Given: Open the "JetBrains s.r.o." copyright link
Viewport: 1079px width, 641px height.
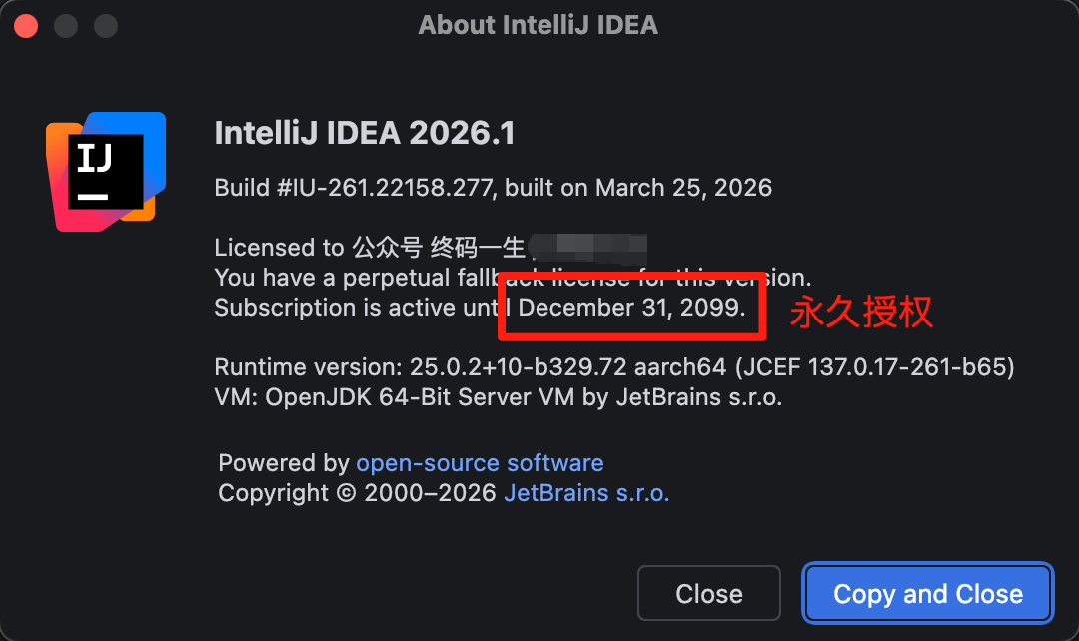Looking at the screenshot, I should pyautogui.click(x=586, y=493).
